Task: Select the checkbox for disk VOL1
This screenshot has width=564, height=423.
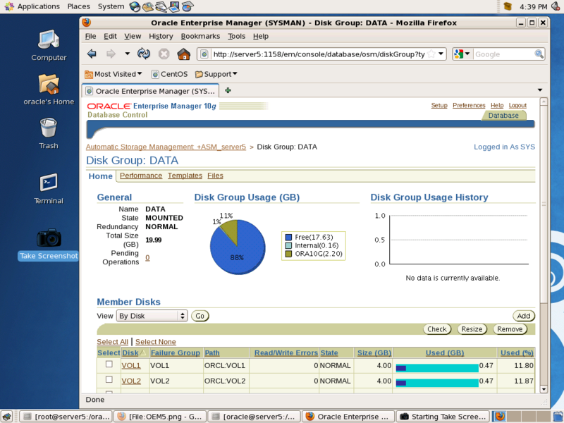Action: (109, 364)
